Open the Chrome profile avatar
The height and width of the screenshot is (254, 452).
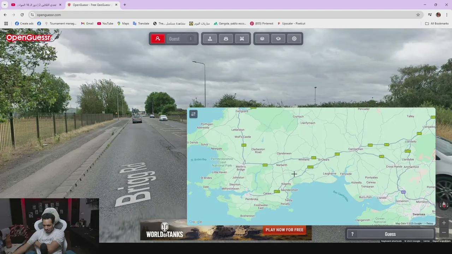[438, 15]
